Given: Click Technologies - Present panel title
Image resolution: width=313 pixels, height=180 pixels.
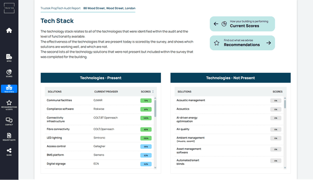Looking at the screenshot, I should (x=101, y=78).
